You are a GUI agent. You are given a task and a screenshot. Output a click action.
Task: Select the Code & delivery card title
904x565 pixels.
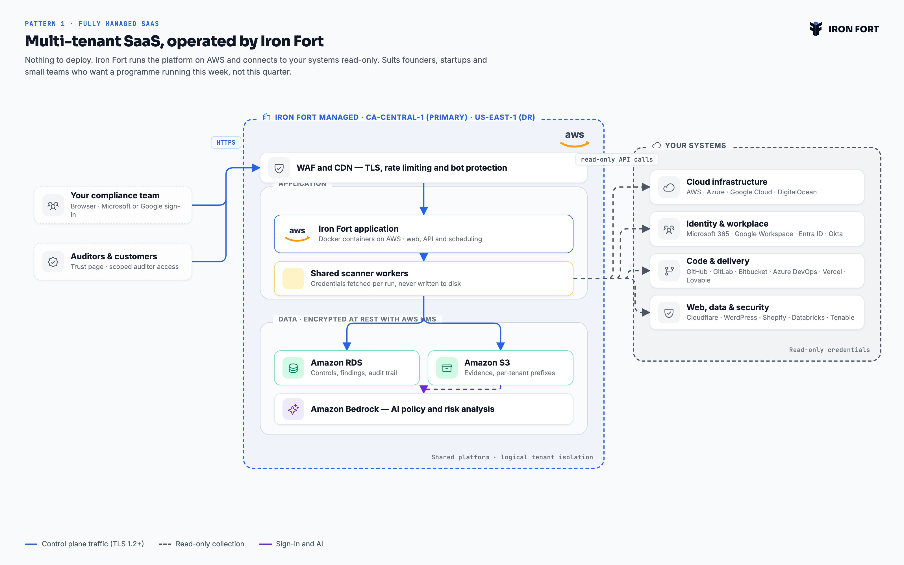[718, 261]
